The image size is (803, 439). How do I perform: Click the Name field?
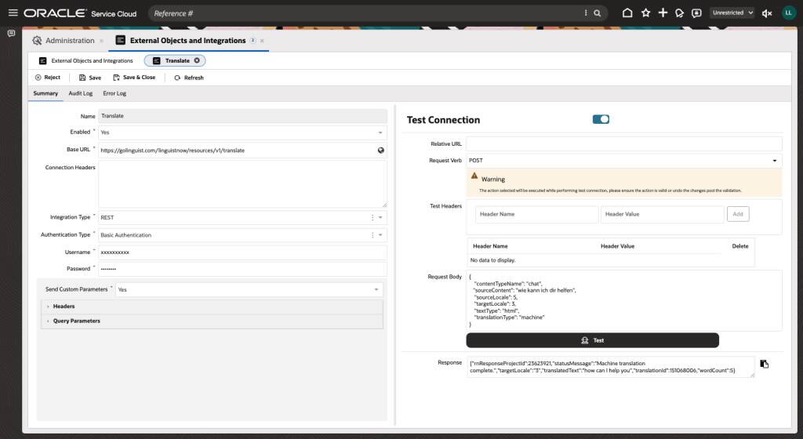242,116
